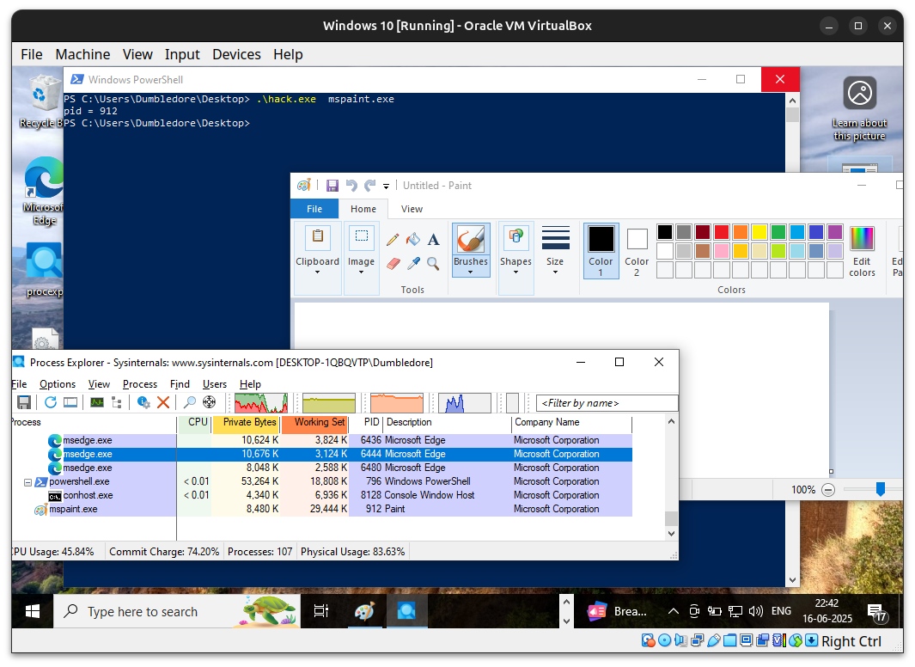Viewport: 915px width, 667px height.
Task: Click VirtualBox USB devices status icon
Action: [714, 640]
